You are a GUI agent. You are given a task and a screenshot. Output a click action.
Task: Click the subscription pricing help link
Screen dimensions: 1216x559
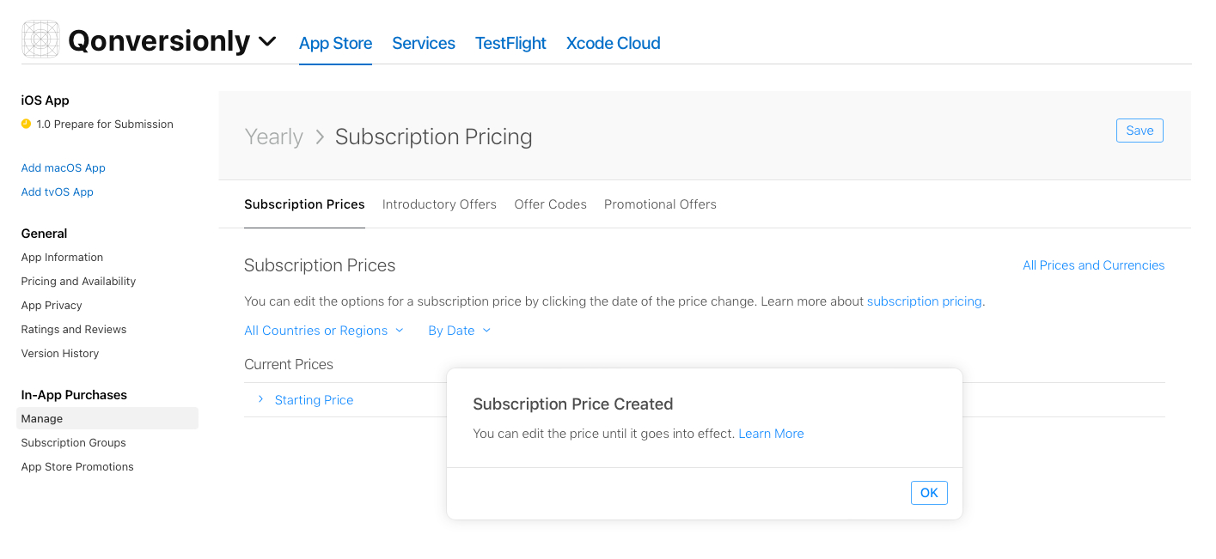coord(924,301)
